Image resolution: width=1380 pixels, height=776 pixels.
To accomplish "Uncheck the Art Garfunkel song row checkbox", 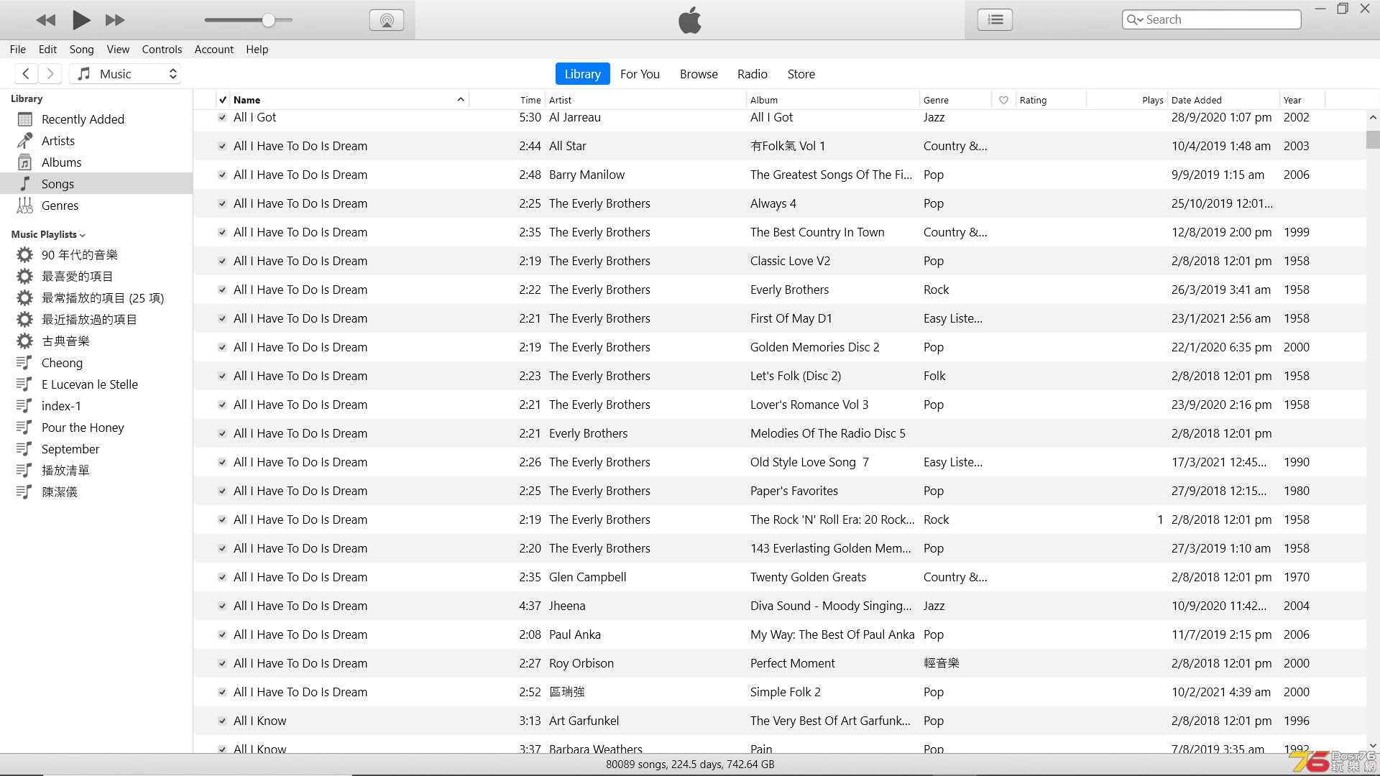I will (222, 721).
